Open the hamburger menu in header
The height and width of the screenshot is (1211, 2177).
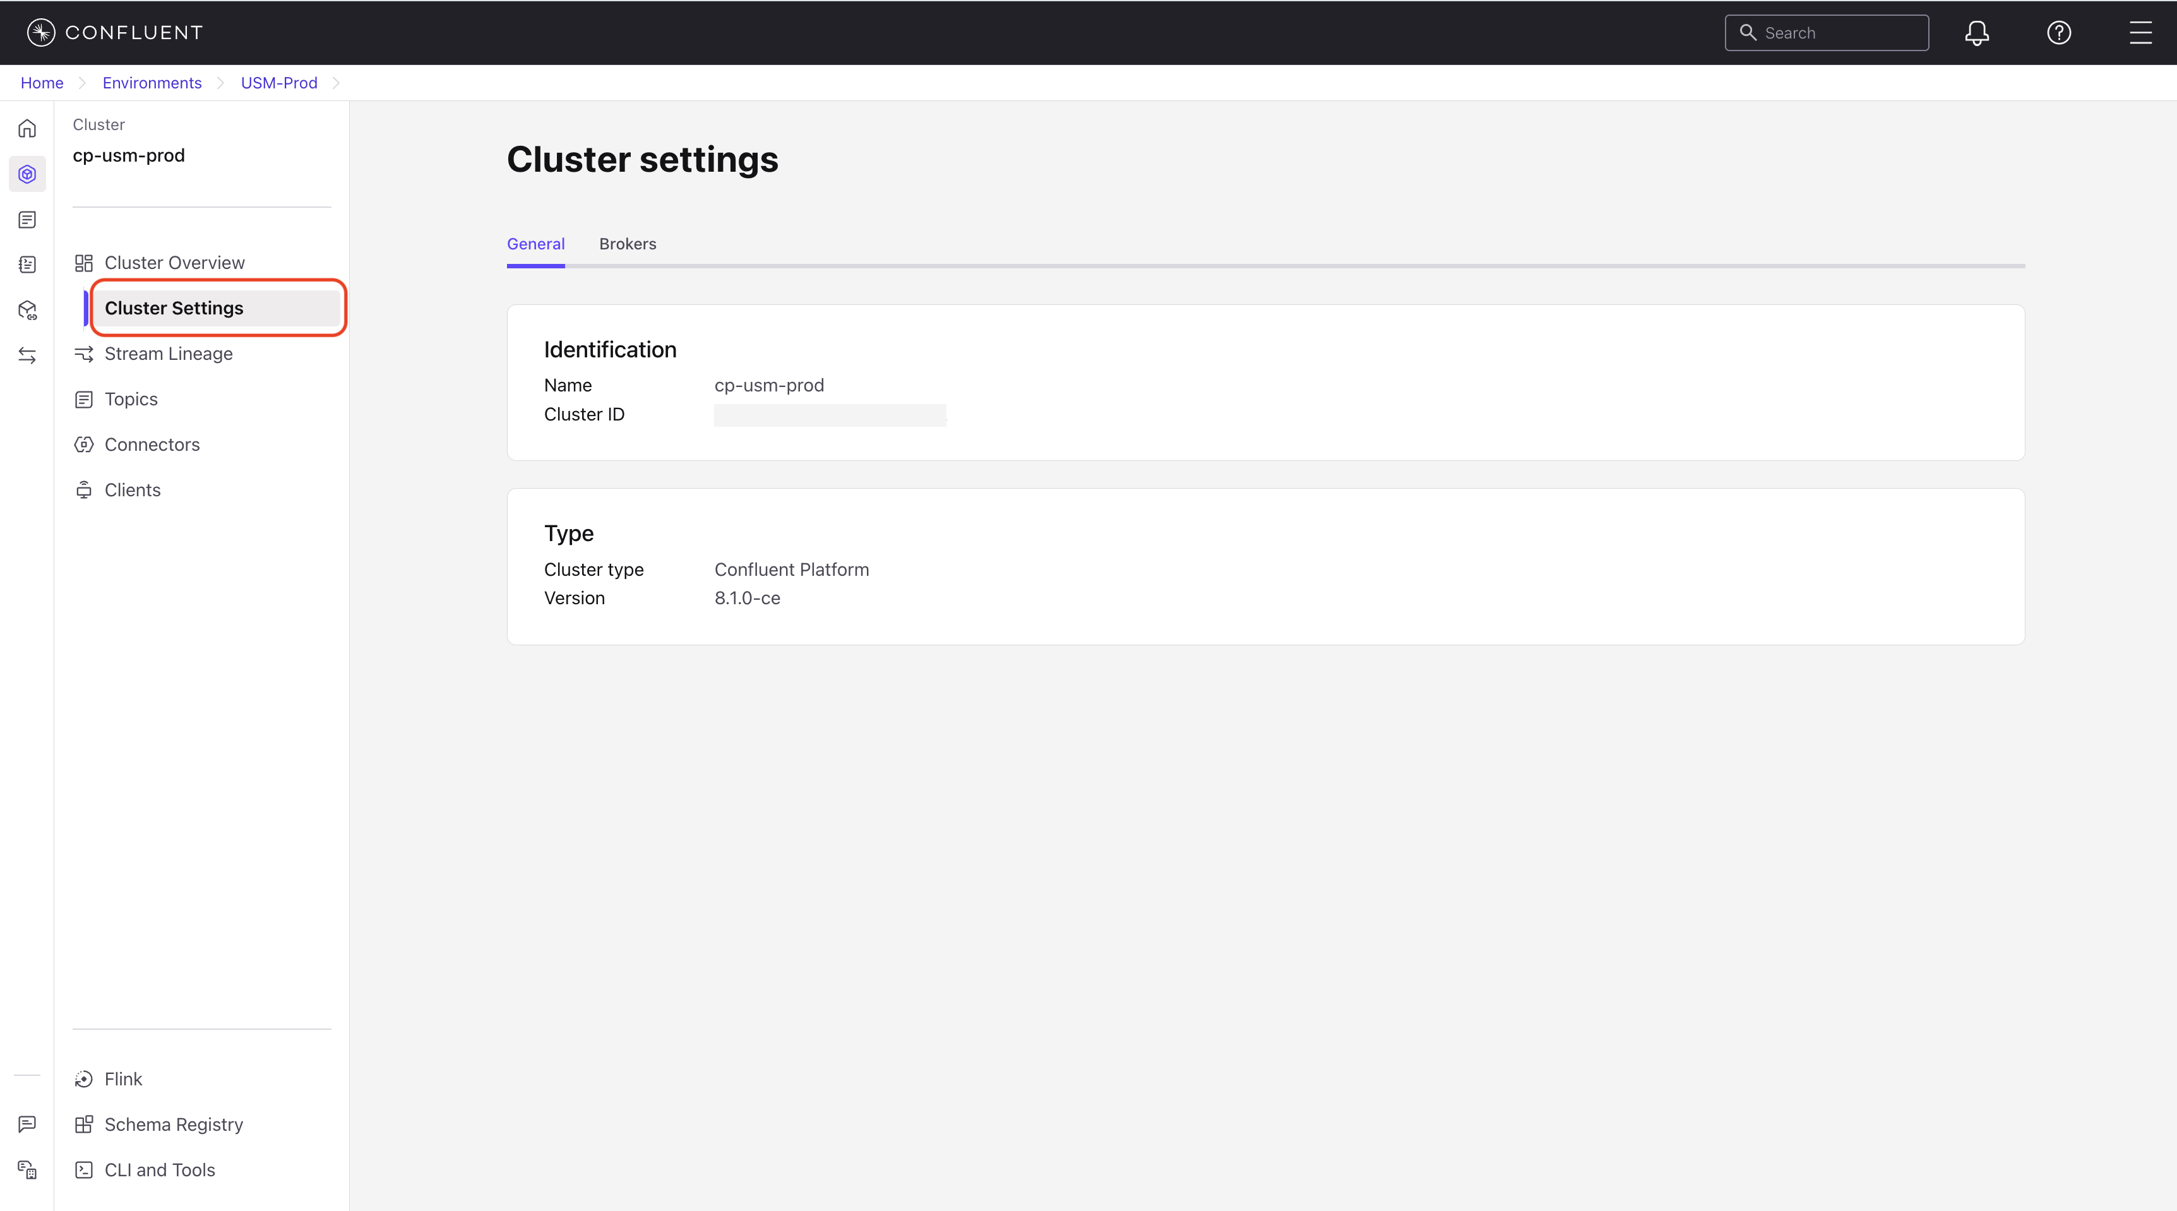point(2140,33)
